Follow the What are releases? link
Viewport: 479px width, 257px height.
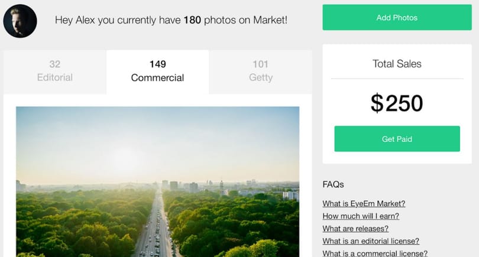[x=355, y=229]
